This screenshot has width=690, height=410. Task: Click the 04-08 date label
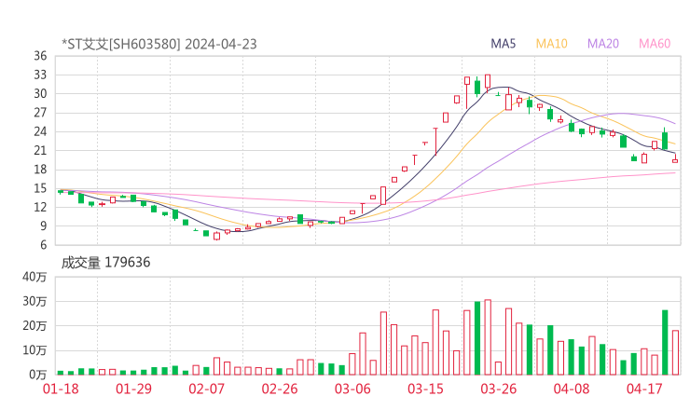572,389
